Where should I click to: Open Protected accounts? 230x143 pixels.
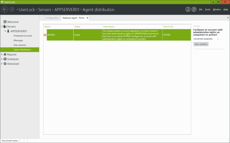coord(23,36)
